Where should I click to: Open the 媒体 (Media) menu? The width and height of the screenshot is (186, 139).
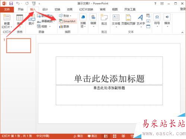pyautogui.click(x=167, y=20)
